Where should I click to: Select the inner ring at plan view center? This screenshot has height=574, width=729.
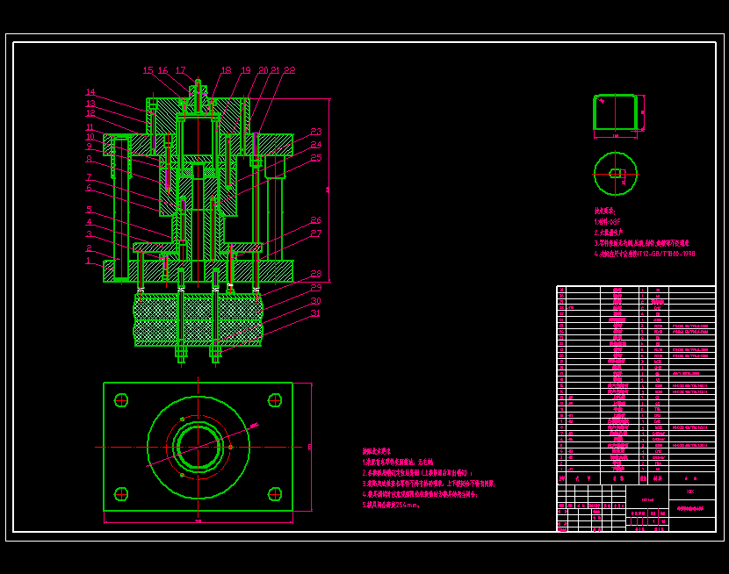point(198,447)
